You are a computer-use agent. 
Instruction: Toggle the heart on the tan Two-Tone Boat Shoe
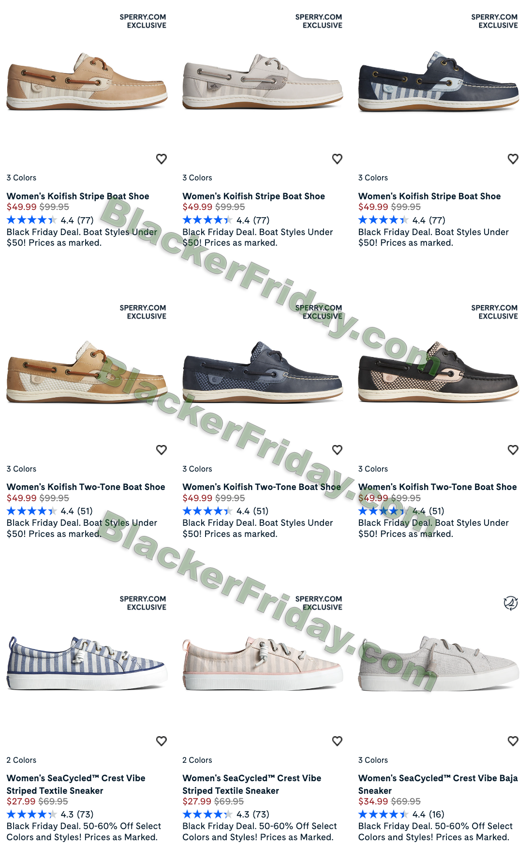(162, 450)
